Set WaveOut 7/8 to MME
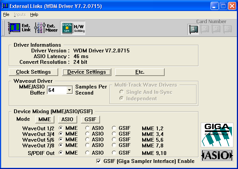This screenshot has height=169, width=238. click(61, 145)
